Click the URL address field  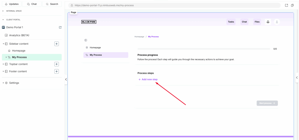coord(175,6)
